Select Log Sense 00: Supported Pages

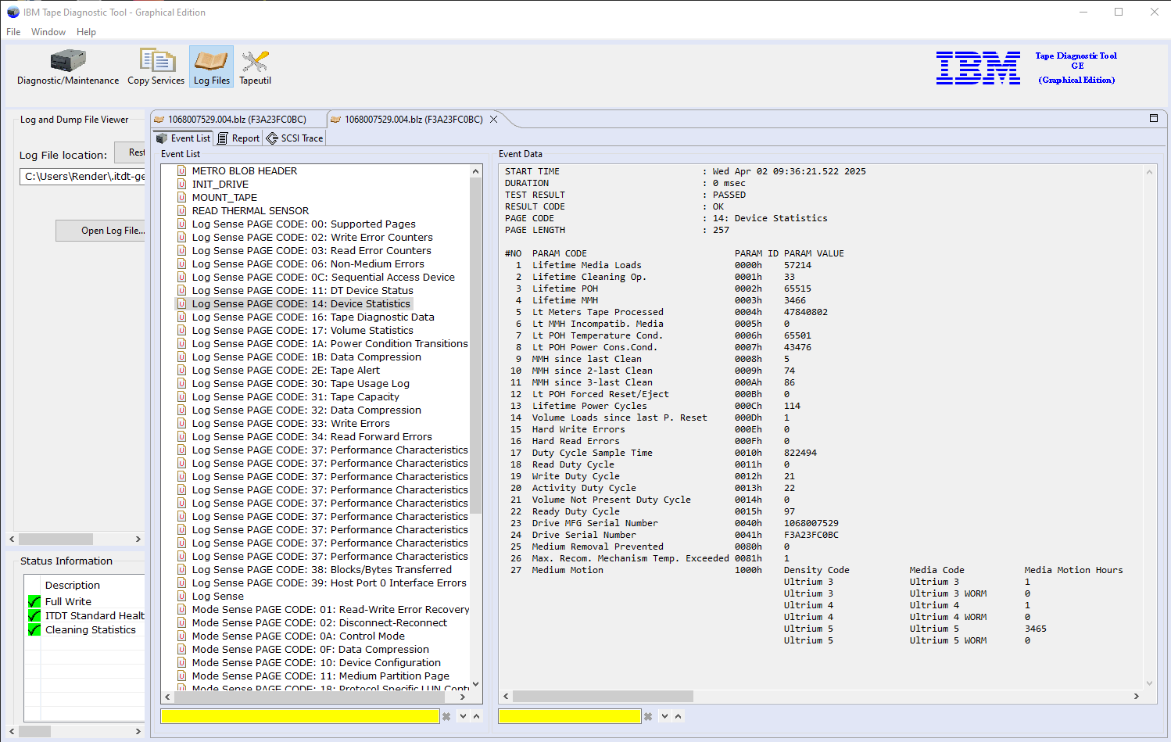pyautogui.click(x=304, y=224)
